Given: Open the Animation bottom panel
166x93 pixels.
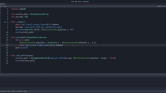Looking at the screenshot, I should point(13,91).
